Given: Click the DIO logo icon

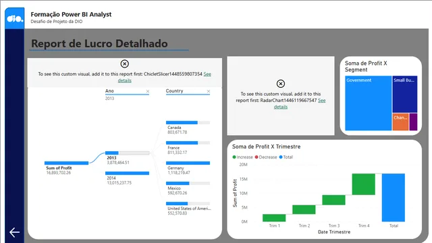Looking at the screenshot, I should click(x=15, y=18).
